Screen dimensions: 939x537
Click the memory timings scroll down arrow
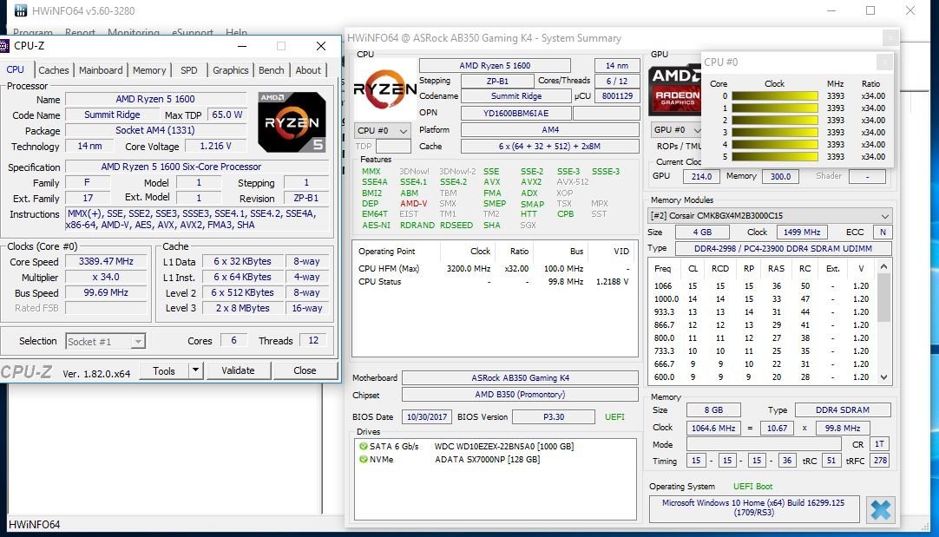pos(884,377)
